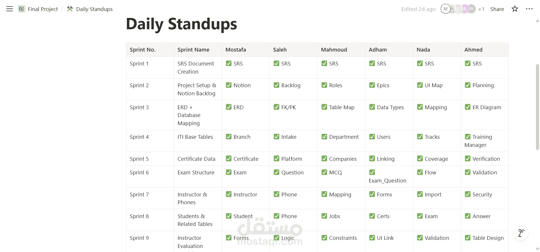This screenshot has width=540, height=252.
Task: Toggle Nada's Tracks checkbox in Sprint 4
Action: [x=420, y=137]
